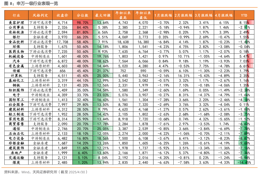Click the 年初以来最低 header cell
Screen dimensions: 259x175
coord(143,15)
